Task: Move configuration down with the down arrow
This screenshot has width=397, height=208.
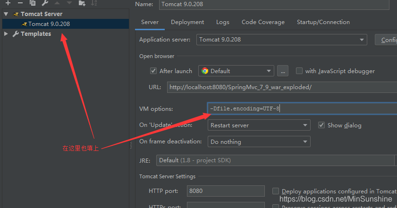Action: pyautogui.click(x=69, y=3)
